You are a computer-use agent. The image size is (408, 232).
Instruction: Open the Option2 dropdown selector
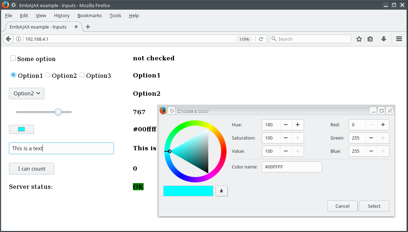[x=26, y=93]
